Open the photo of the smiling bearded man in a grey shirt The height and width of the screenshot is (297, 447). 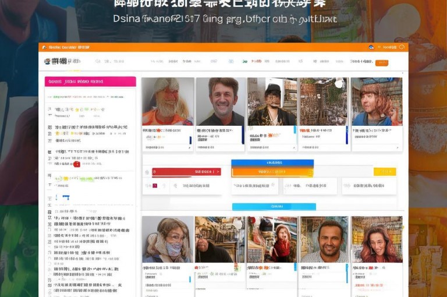pyautogui.click(x=324, y=239)
